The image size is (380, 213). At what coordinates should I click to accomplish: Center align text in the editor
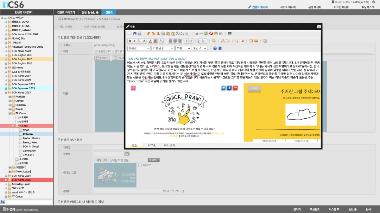[175, 41]
